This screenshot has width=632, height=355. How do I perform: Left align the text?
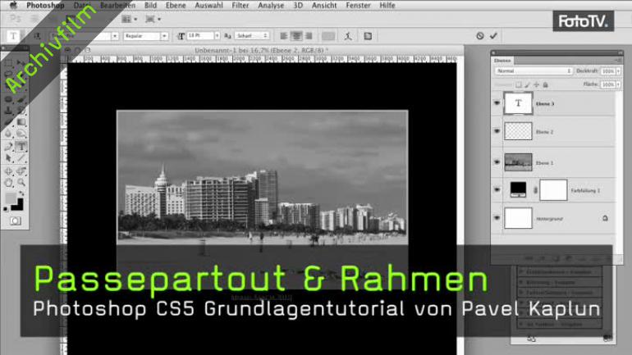[x=284, y=36]
